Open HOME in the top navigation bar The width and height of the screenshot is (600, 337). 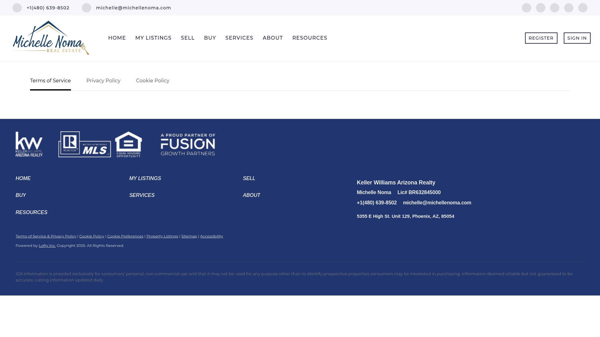click(x=117, y=38)
